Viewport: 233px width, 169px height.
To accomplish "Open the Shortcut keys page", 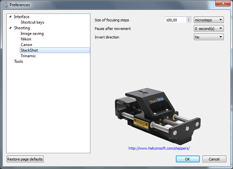I will (32, 23).
